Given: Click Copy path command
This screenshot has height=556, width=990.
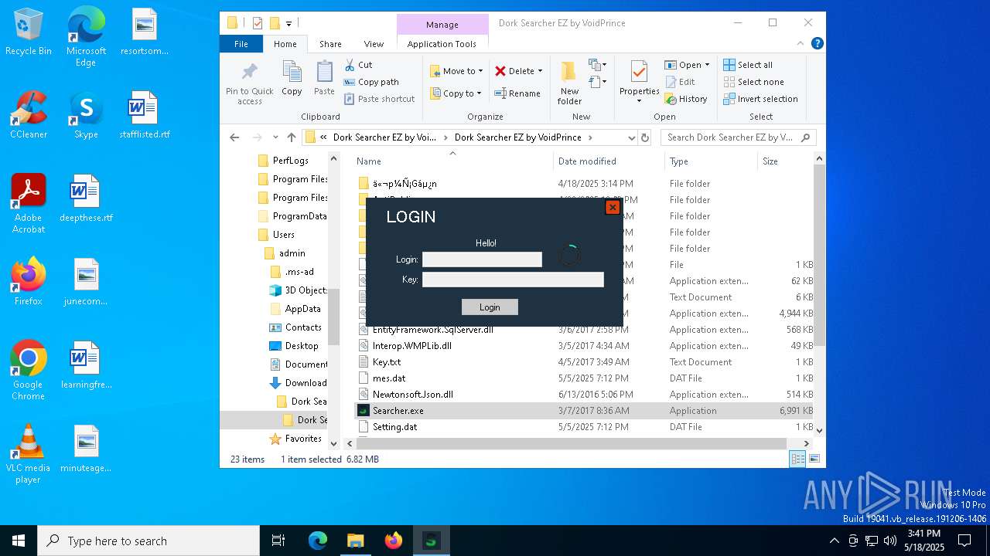Looking at the screenshot, I should click(371, 82).
